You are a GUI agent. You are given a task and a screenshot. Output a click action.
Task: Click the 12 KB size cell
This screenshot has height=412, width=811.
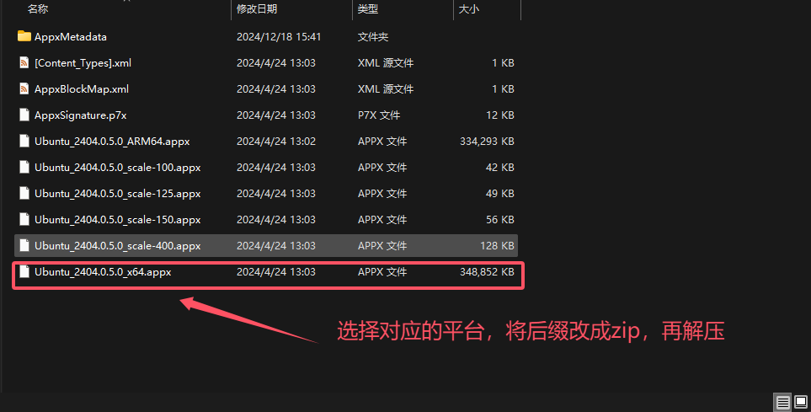(x=500, y=115)
